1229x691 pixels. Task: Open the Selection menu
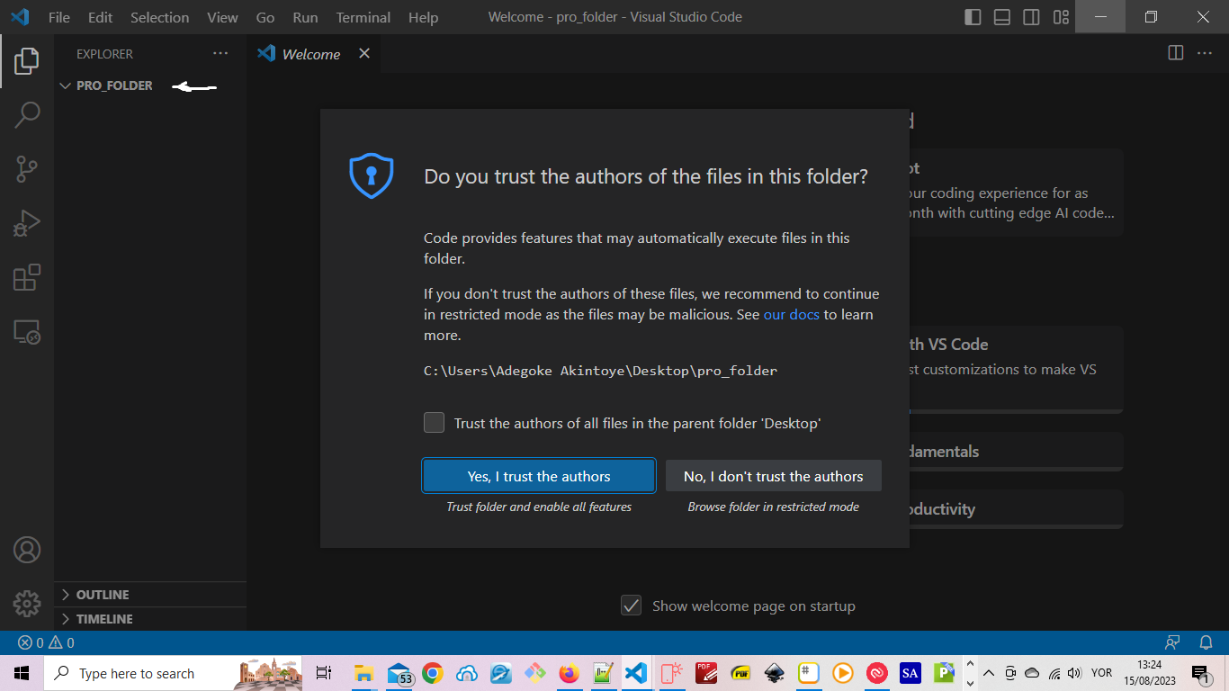[x=159, y=17]
